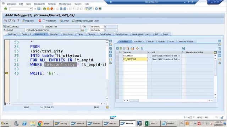Click the Customize Local Layout monitor icon
The height and width of the screenshot is (127, 227).
tap(100, 9)
